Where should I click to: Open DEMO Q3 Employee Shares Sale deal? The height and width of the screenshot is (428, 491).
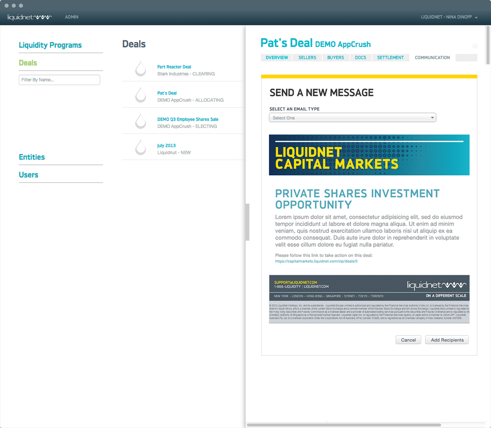coord(188,120)
